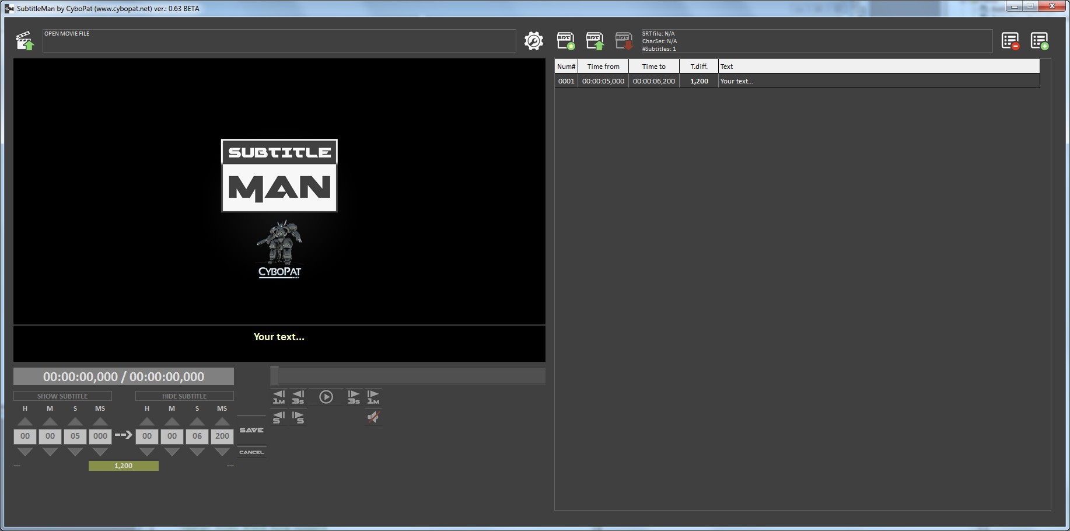Jump back 3 seconds
The width and height of the screenshot is (1070, 531).
click(x=298, y=397)
